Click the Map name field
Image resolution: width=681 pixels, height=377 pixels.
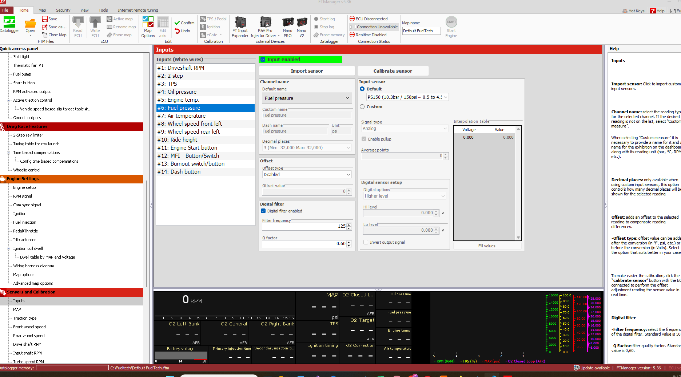421,31
